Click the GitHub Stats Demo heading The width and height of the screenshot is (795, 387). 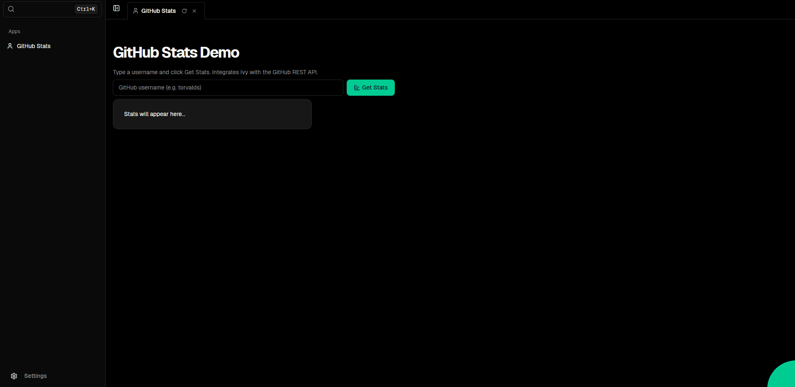[x=176, y=52]
